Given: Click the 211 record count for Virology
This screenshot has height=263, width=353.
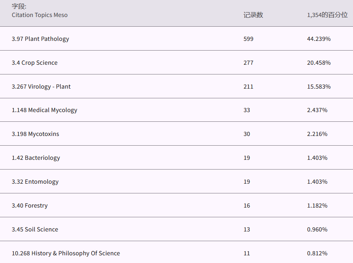Looking at the screenshot, I should coord(248,87).
